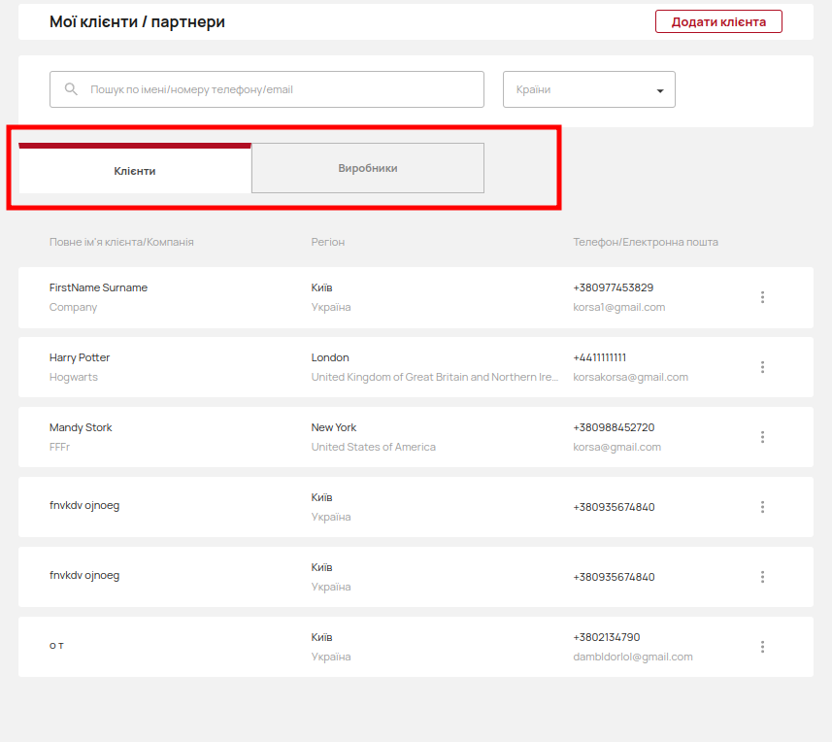The height and width of the screenshot is (742, 832).
Task: Click the Company label under FirstName Surname
Action: pos(73,307)
